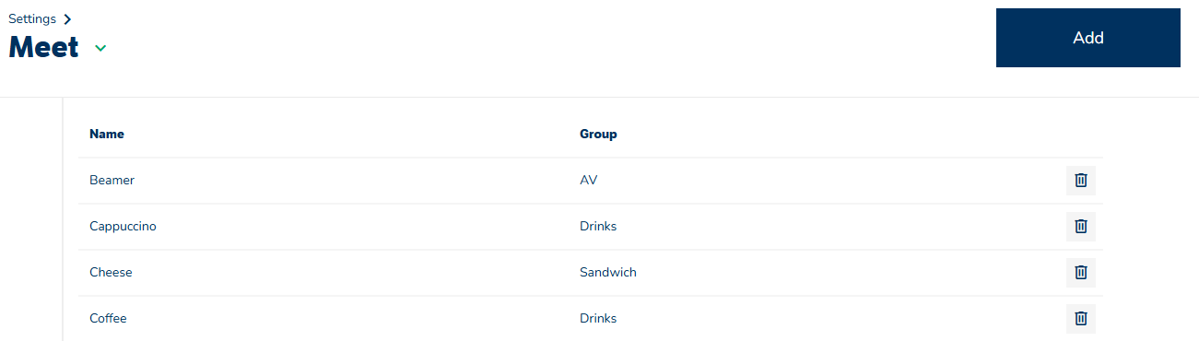The height and width of the screenshot is (341, 1199).
Task: Click the Drinks group in the Coffee row
Action: (598, 319)
